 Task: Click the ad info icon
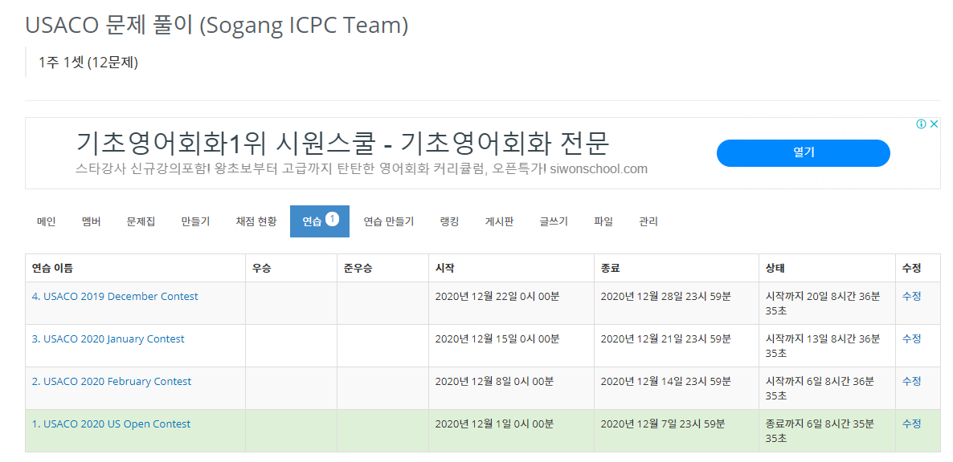tap(921, 124)
